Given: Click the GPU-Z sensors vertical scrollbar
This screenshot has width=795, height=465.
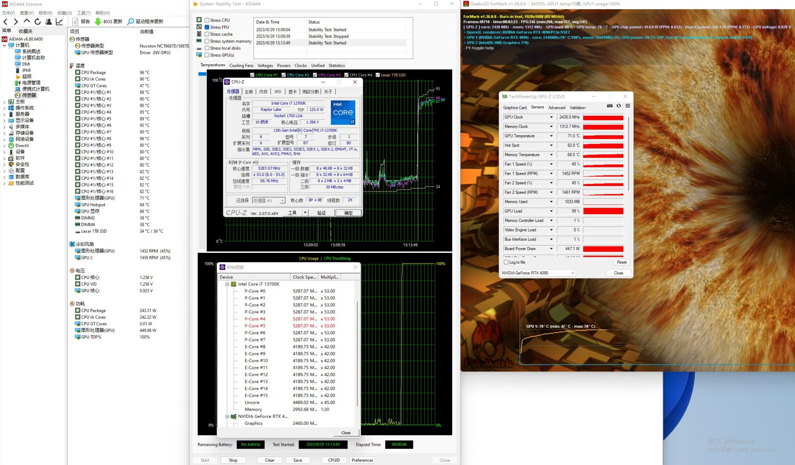Looking at the screenshot, I should pos(629,155).
